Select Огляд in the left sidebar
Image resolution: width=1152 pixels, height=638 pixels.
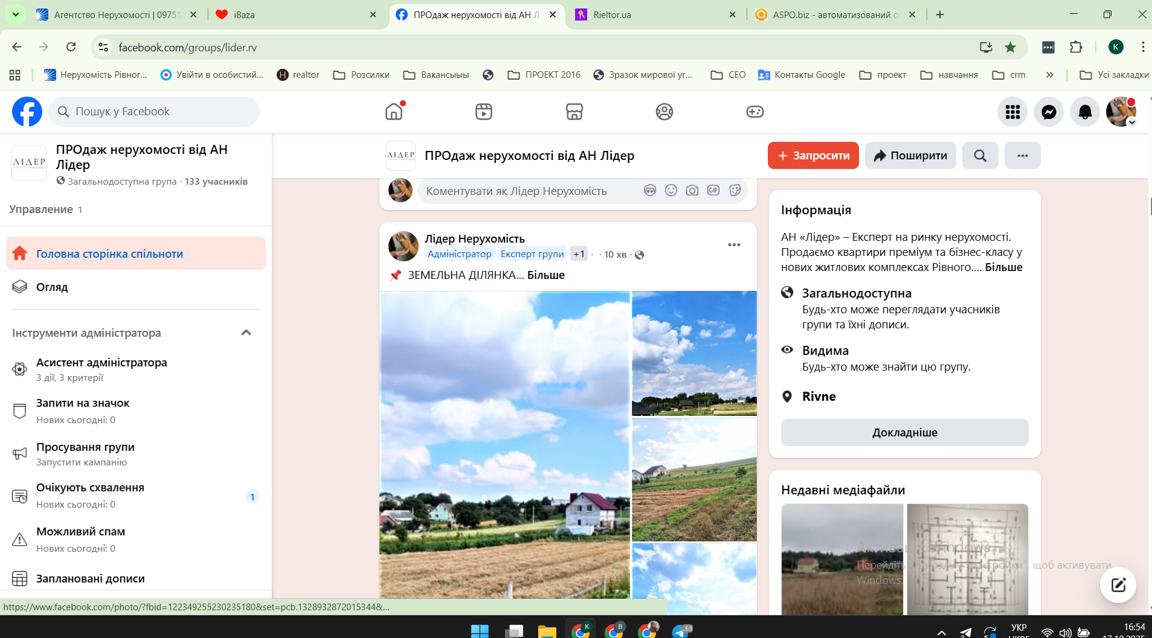point(52,287)
